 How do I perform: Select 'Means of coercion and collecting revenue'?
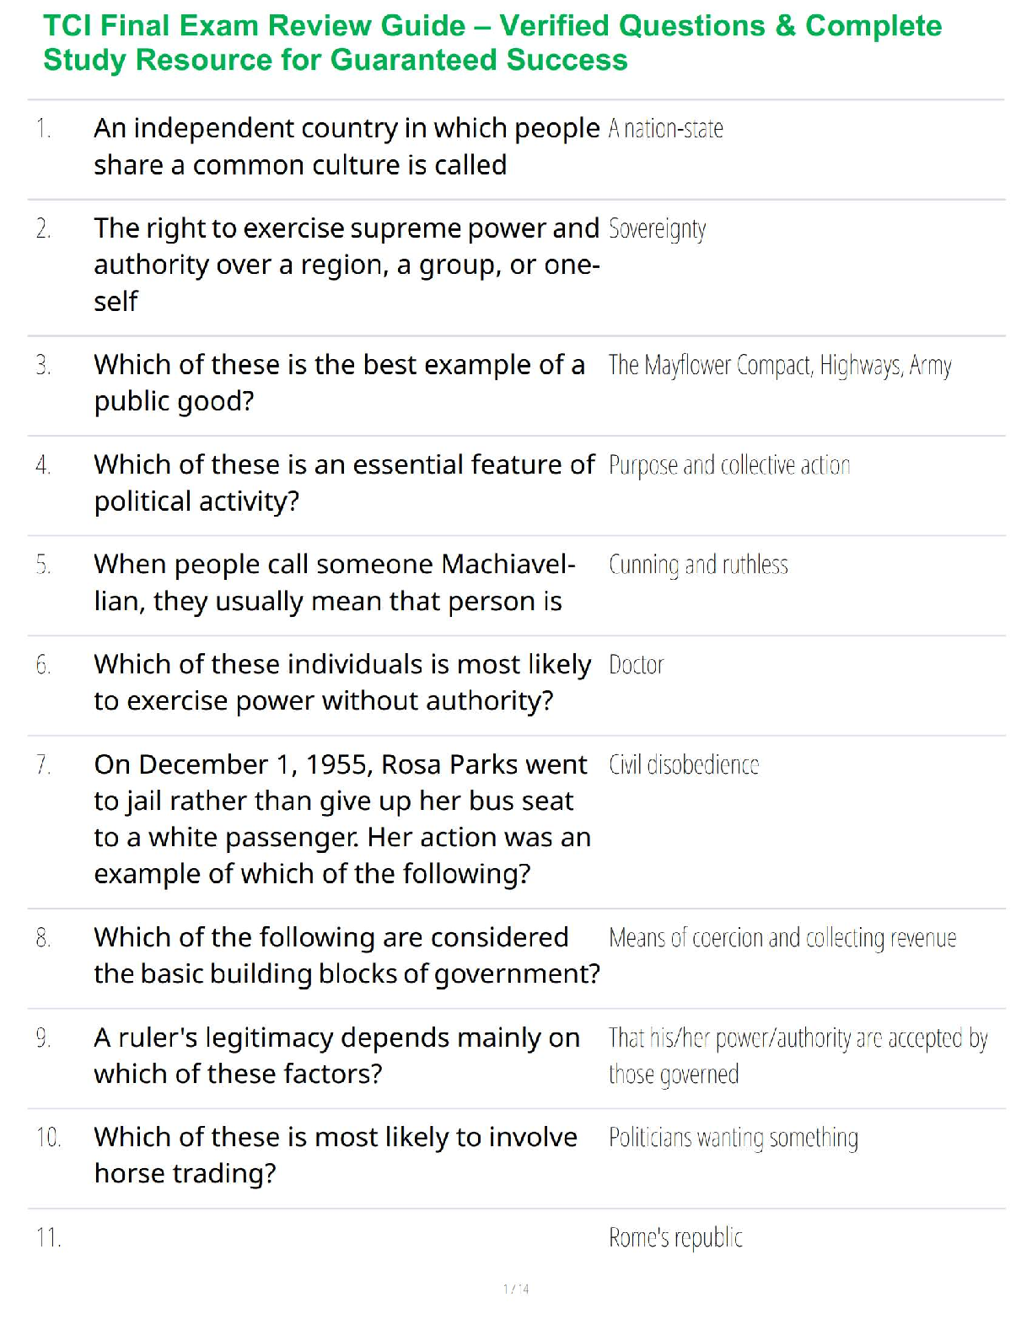point(782,938)
